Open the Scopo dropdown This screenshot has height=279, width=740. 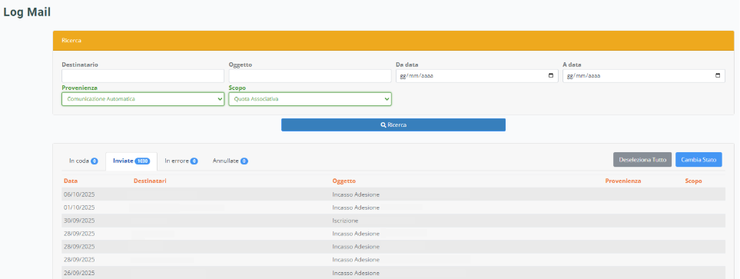click(310, 99)
